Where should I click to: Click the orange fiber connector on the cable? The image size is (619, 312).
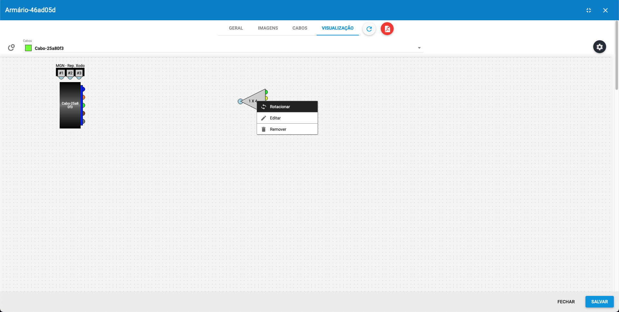[84, 97]
